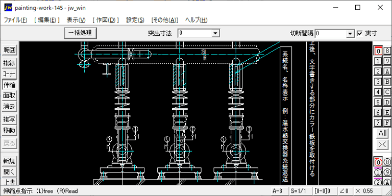Toggle the 実寸 checkbox
Screen dimensions: 392x196
click(x=360, y=33)
